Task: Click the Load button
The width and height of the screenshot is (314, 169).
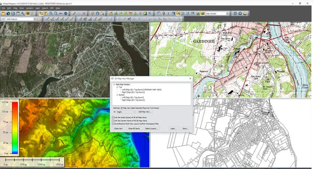Action: (173, 129)
